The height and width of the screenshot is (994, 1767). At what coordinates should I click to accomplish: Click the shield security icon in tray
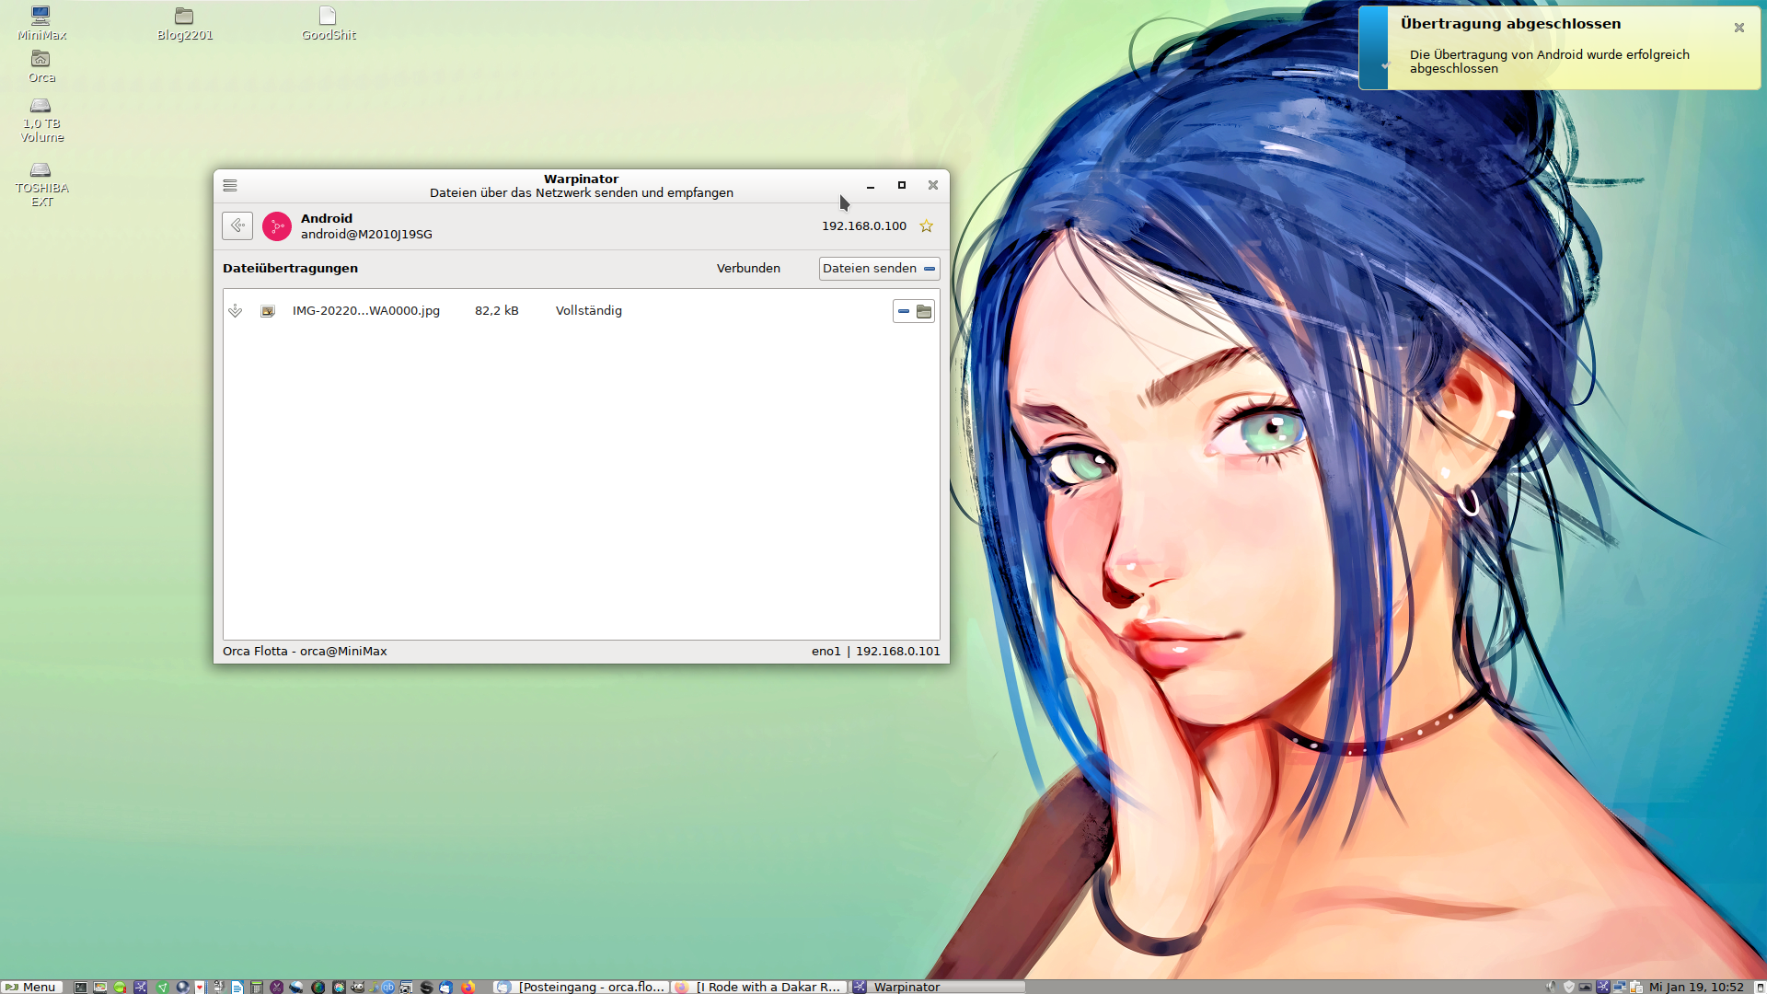1569,987
